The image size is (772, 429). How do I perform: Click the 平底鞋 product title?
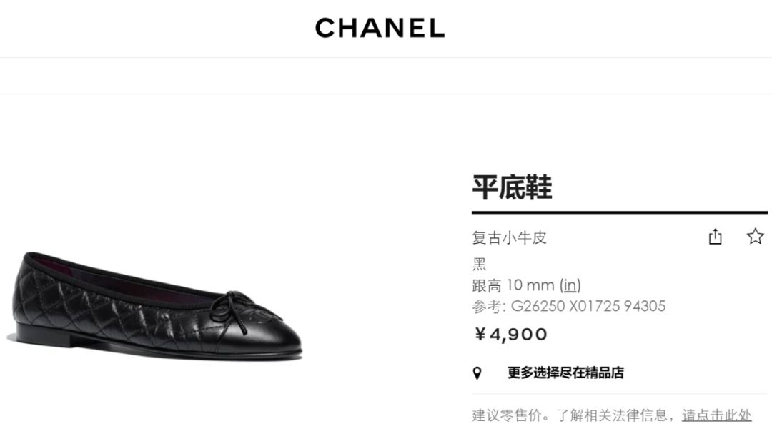[x=512, y=187]
